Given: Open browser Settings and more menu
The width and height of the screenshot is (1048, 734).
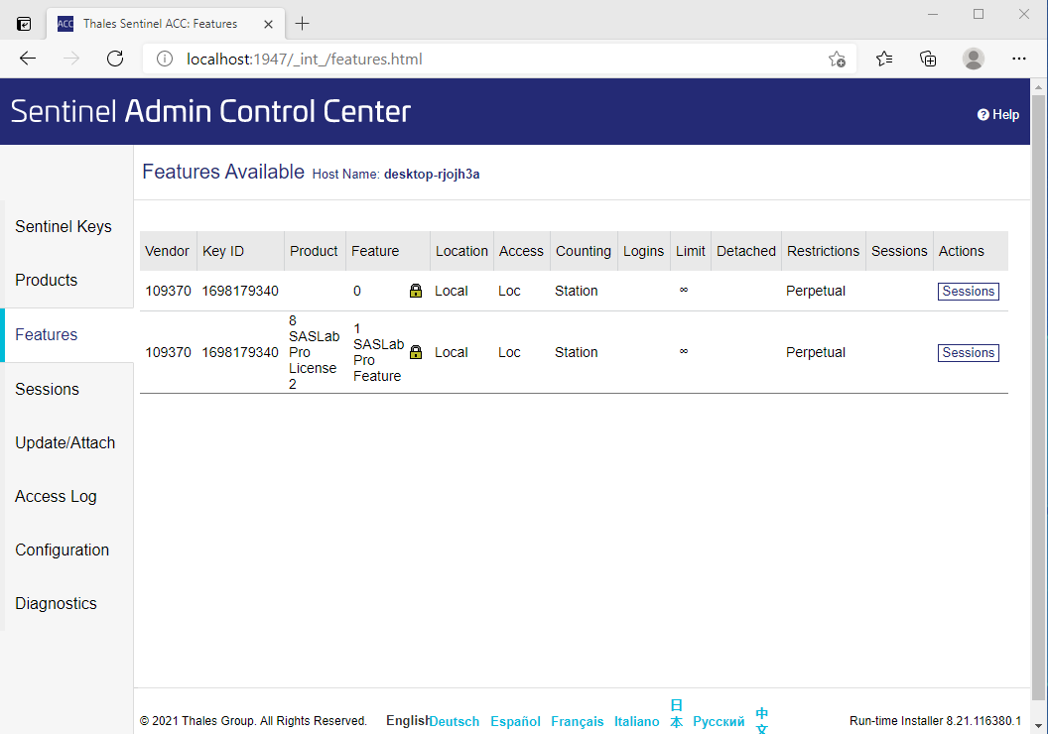Looking at the screenshot, I should pyautogui.click(x=1018, y=59).
